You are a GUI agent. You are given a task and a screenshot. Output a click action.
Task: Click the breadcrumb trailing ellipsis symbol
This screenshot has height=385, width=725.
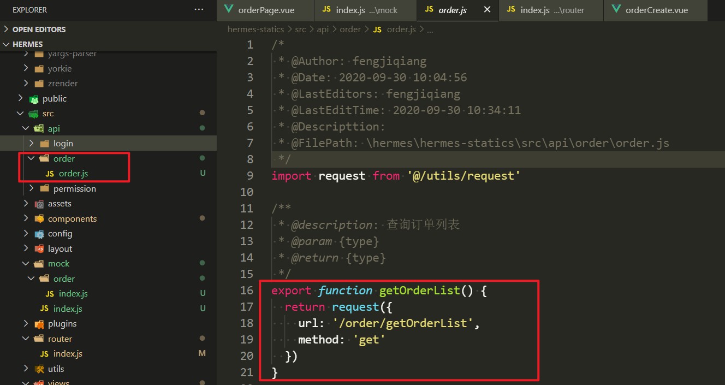pyautogui.click(x=430, y=30)
